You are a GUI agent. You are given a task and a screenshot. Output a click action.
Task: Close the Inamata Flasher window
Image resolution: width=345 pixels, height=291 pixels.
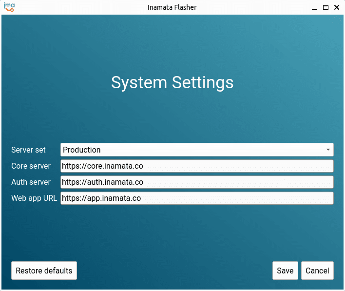click(337, 7)
